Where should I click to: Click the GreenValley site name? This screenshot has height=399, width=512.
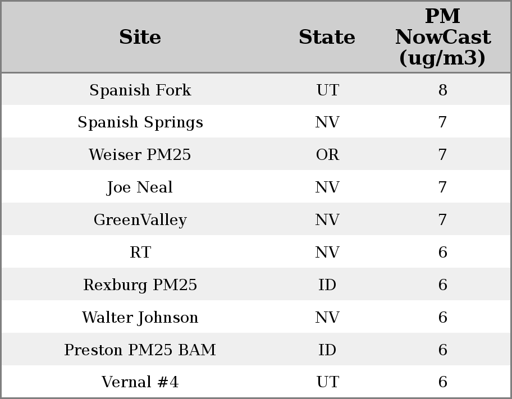[140, 220]
